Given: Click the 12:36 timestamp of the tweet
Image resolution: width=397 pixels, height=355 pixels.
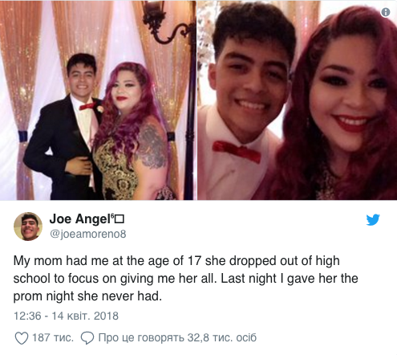Looking at the screenshot, I should [27, 316].
